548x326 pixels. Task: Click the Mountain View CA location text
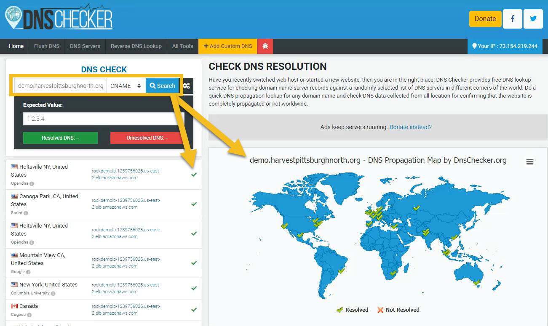pos(38,259)
